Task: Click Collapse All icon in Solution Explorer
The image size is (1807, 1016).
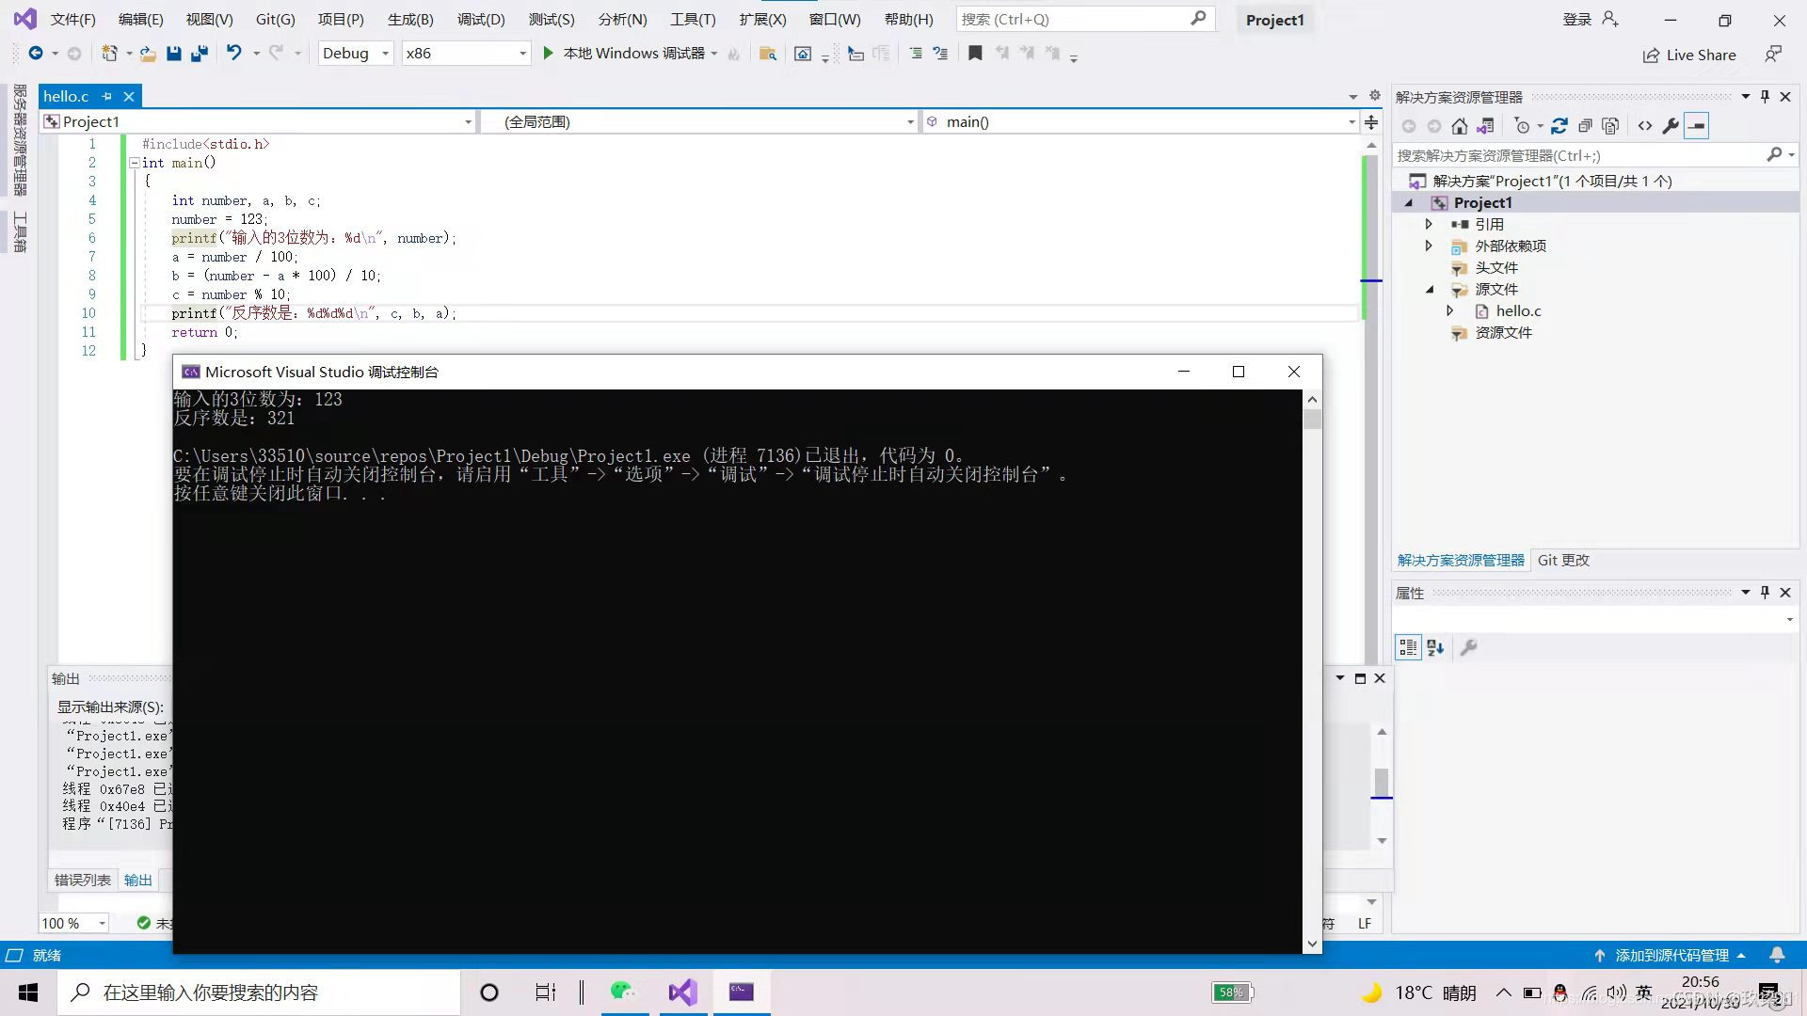Action: point(1585,126)
